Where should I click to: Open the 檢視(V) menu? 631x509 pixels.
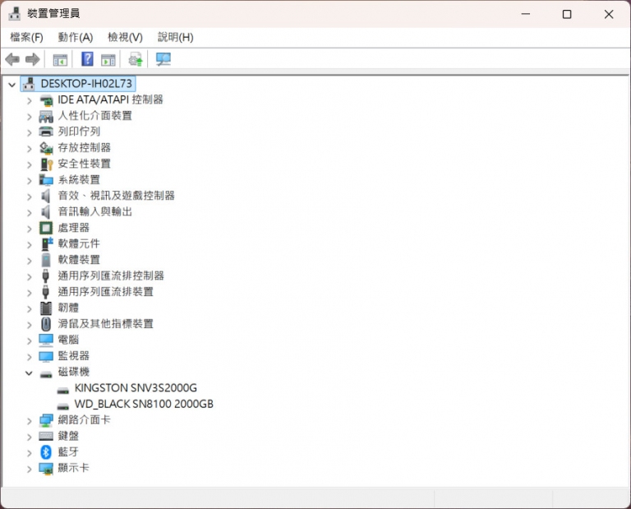click(125, 38)
